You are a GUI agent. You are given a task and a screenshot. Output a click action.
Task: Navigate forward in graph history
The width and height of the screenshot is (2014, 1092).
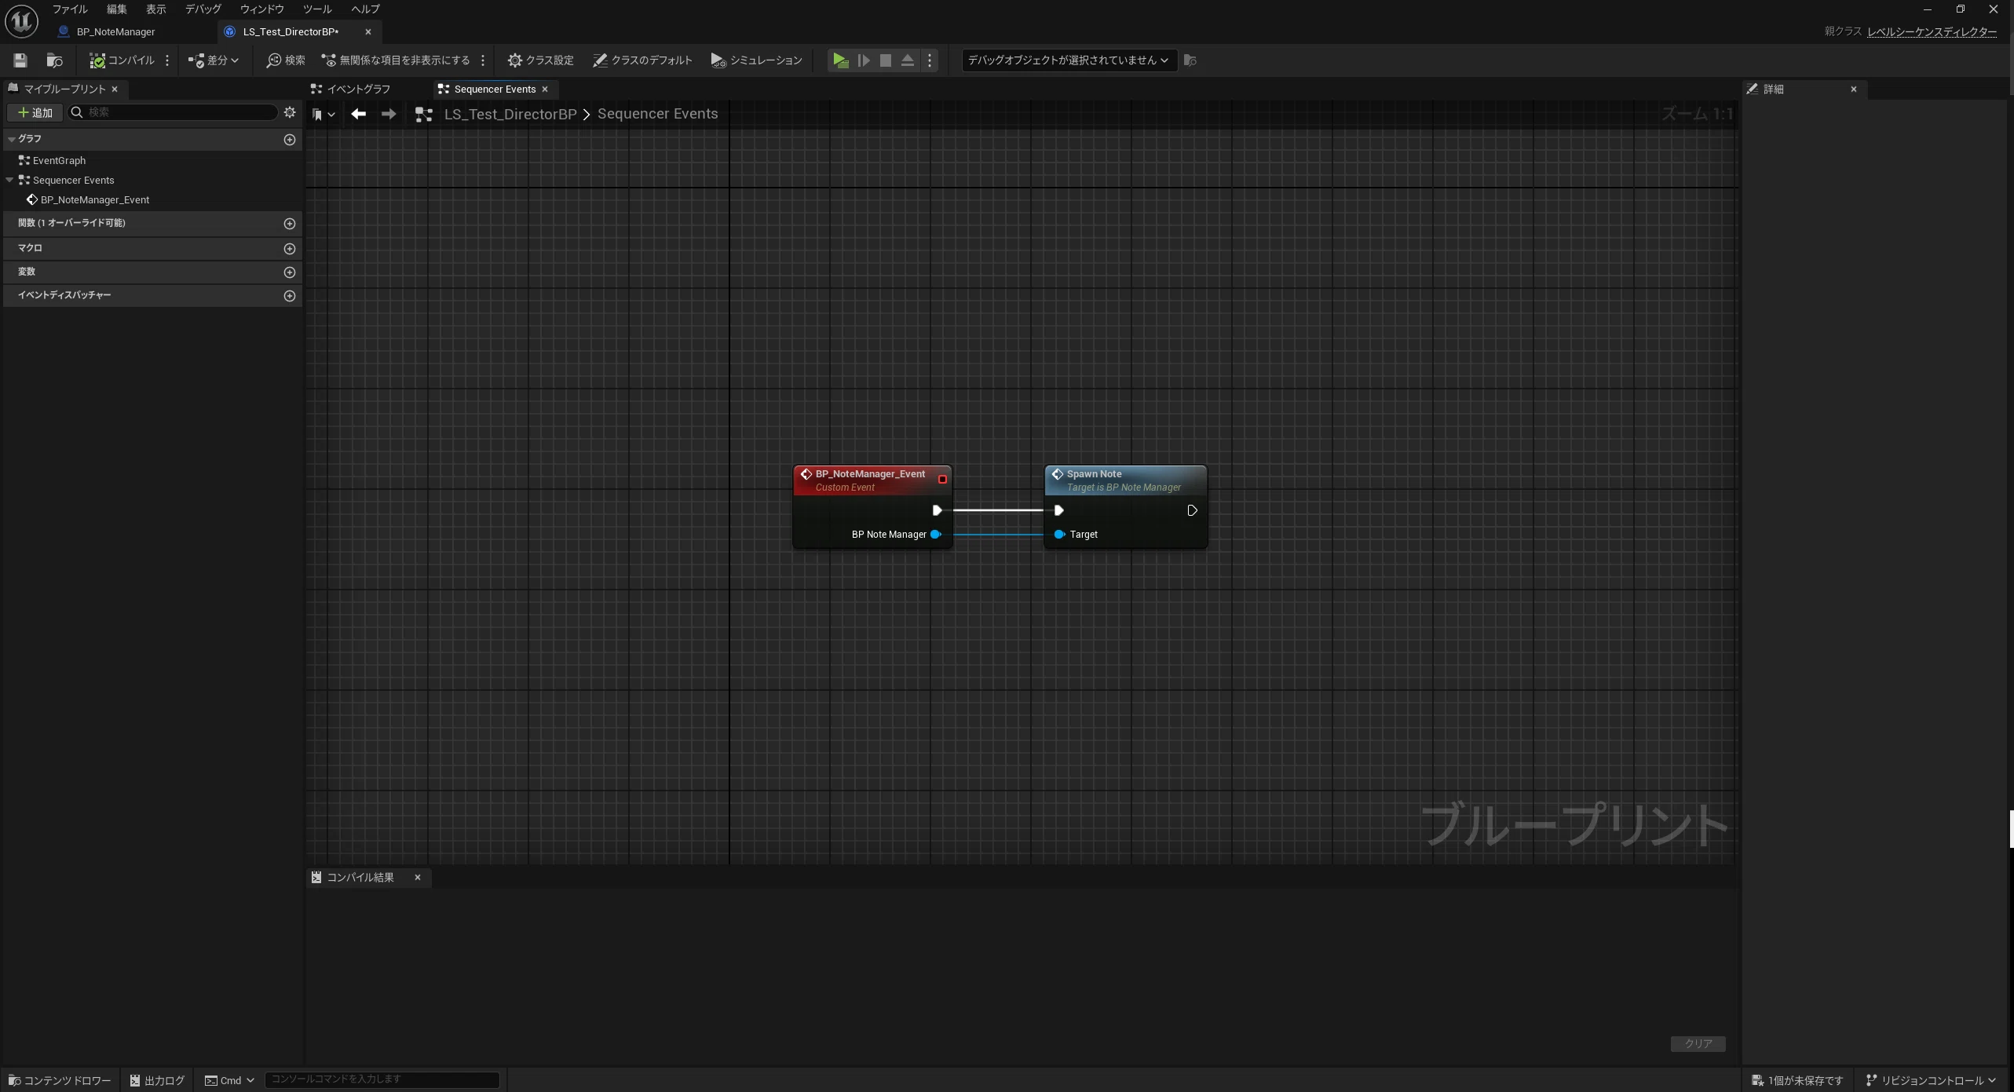389,115
